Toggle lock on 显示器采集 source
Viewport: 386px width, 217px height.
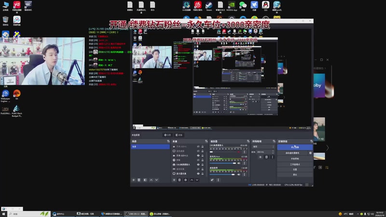pos(203,174)
